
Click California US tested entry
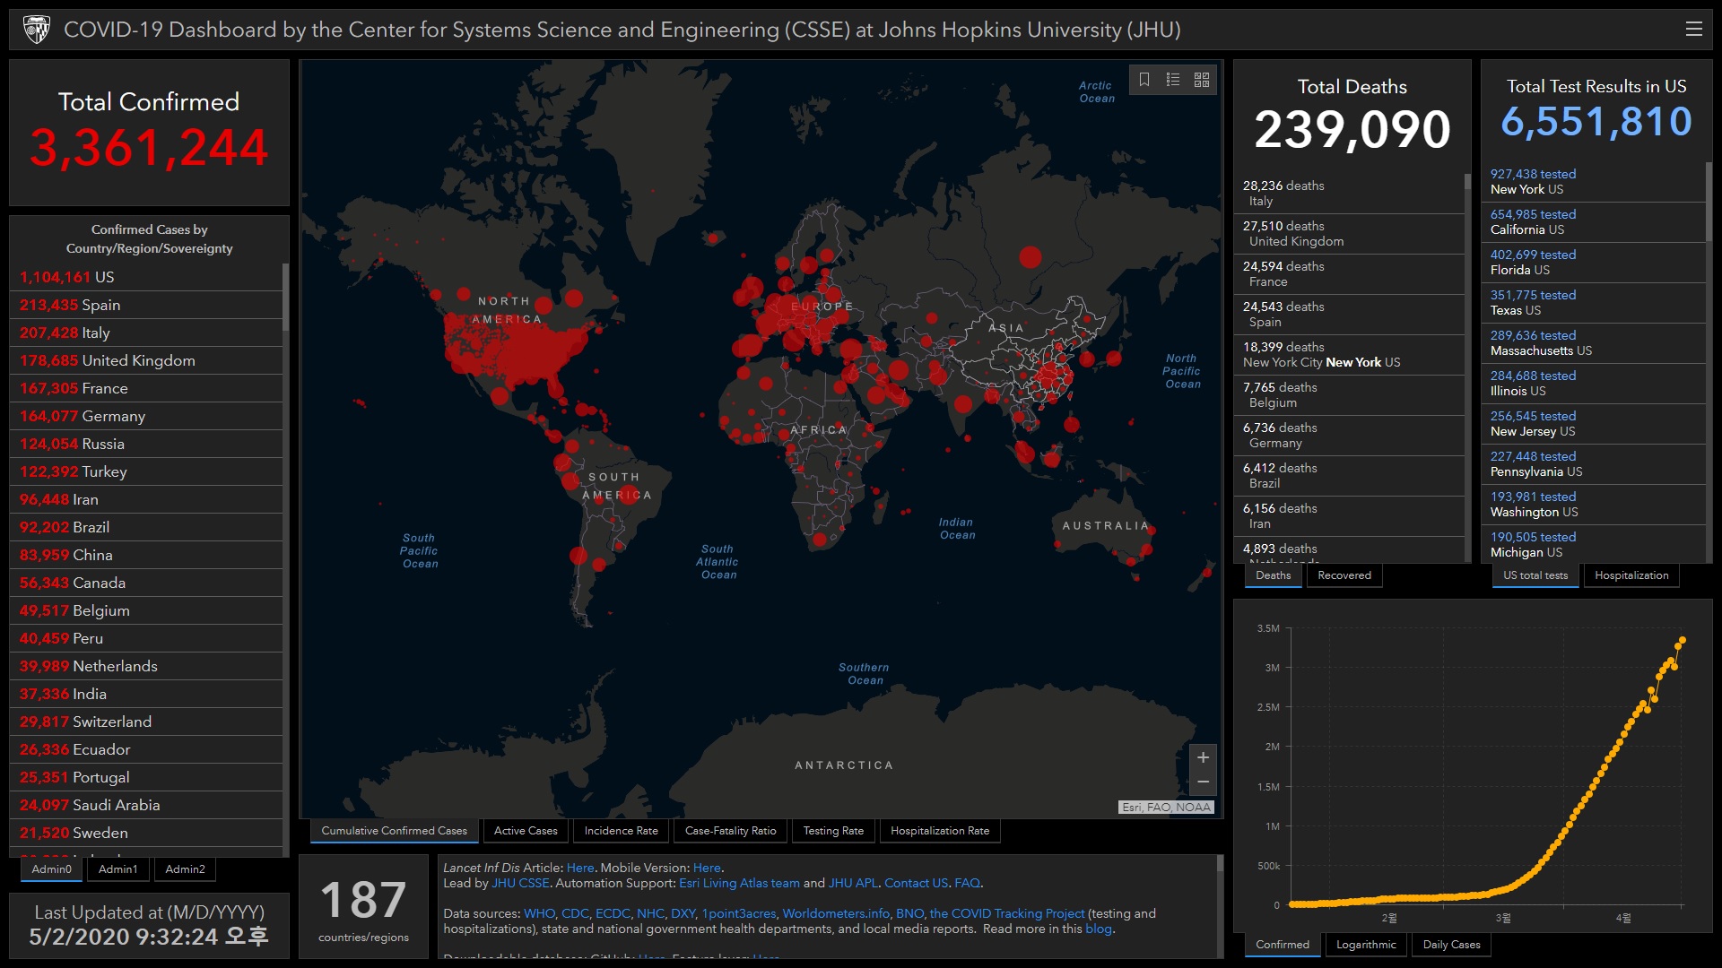click(x=1593, y=222)
